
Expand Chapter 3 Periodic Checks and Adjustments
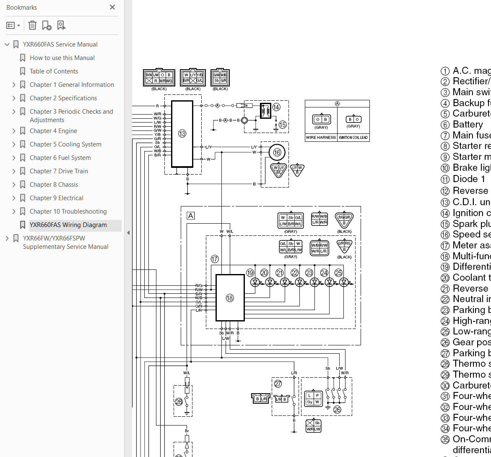13,112
